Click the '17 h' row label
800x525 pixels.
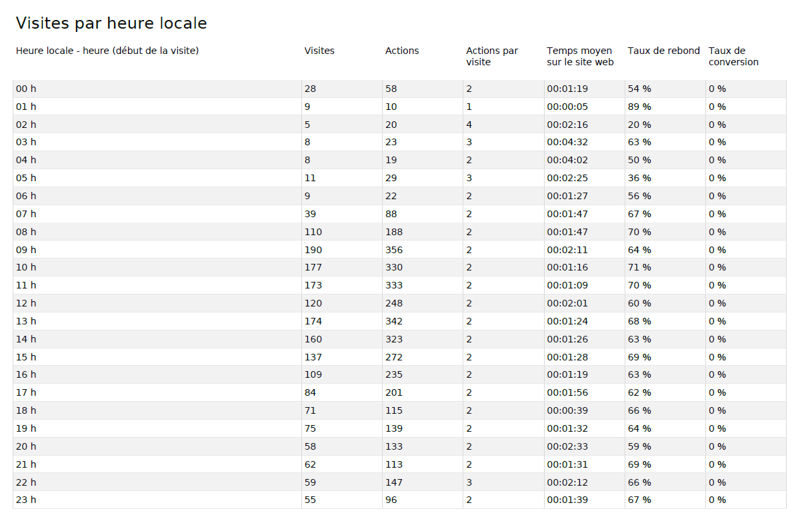[x=26, y=392]
